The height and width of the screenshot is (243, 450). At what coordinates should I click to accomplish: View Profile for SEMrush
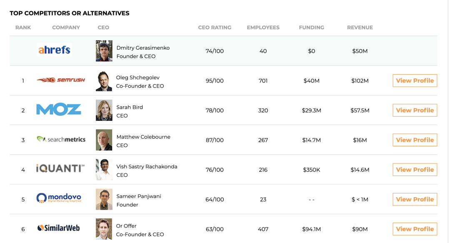pos(415,81)
